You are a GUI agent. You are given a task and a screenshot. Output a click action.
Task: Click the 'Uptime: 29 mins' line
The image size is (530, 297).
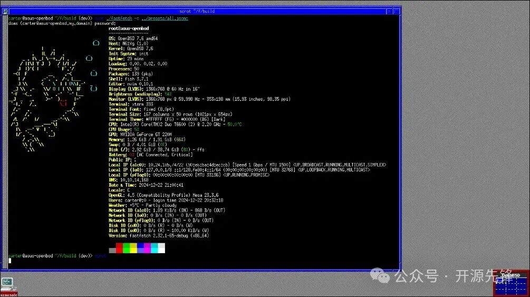tap(126, 59)
